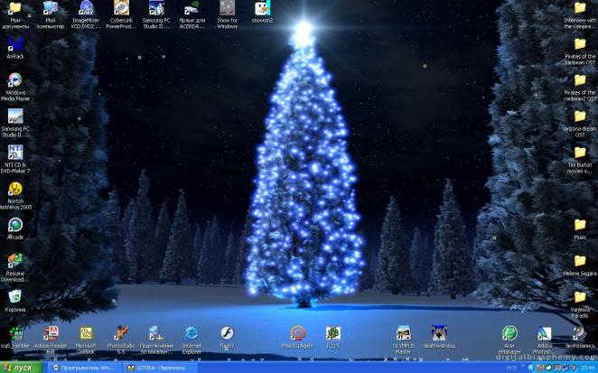Image resolution: width=598 pixels, height=373 pixels.
Task: Click the пуск Start button
Action: (x=21, y=368)
